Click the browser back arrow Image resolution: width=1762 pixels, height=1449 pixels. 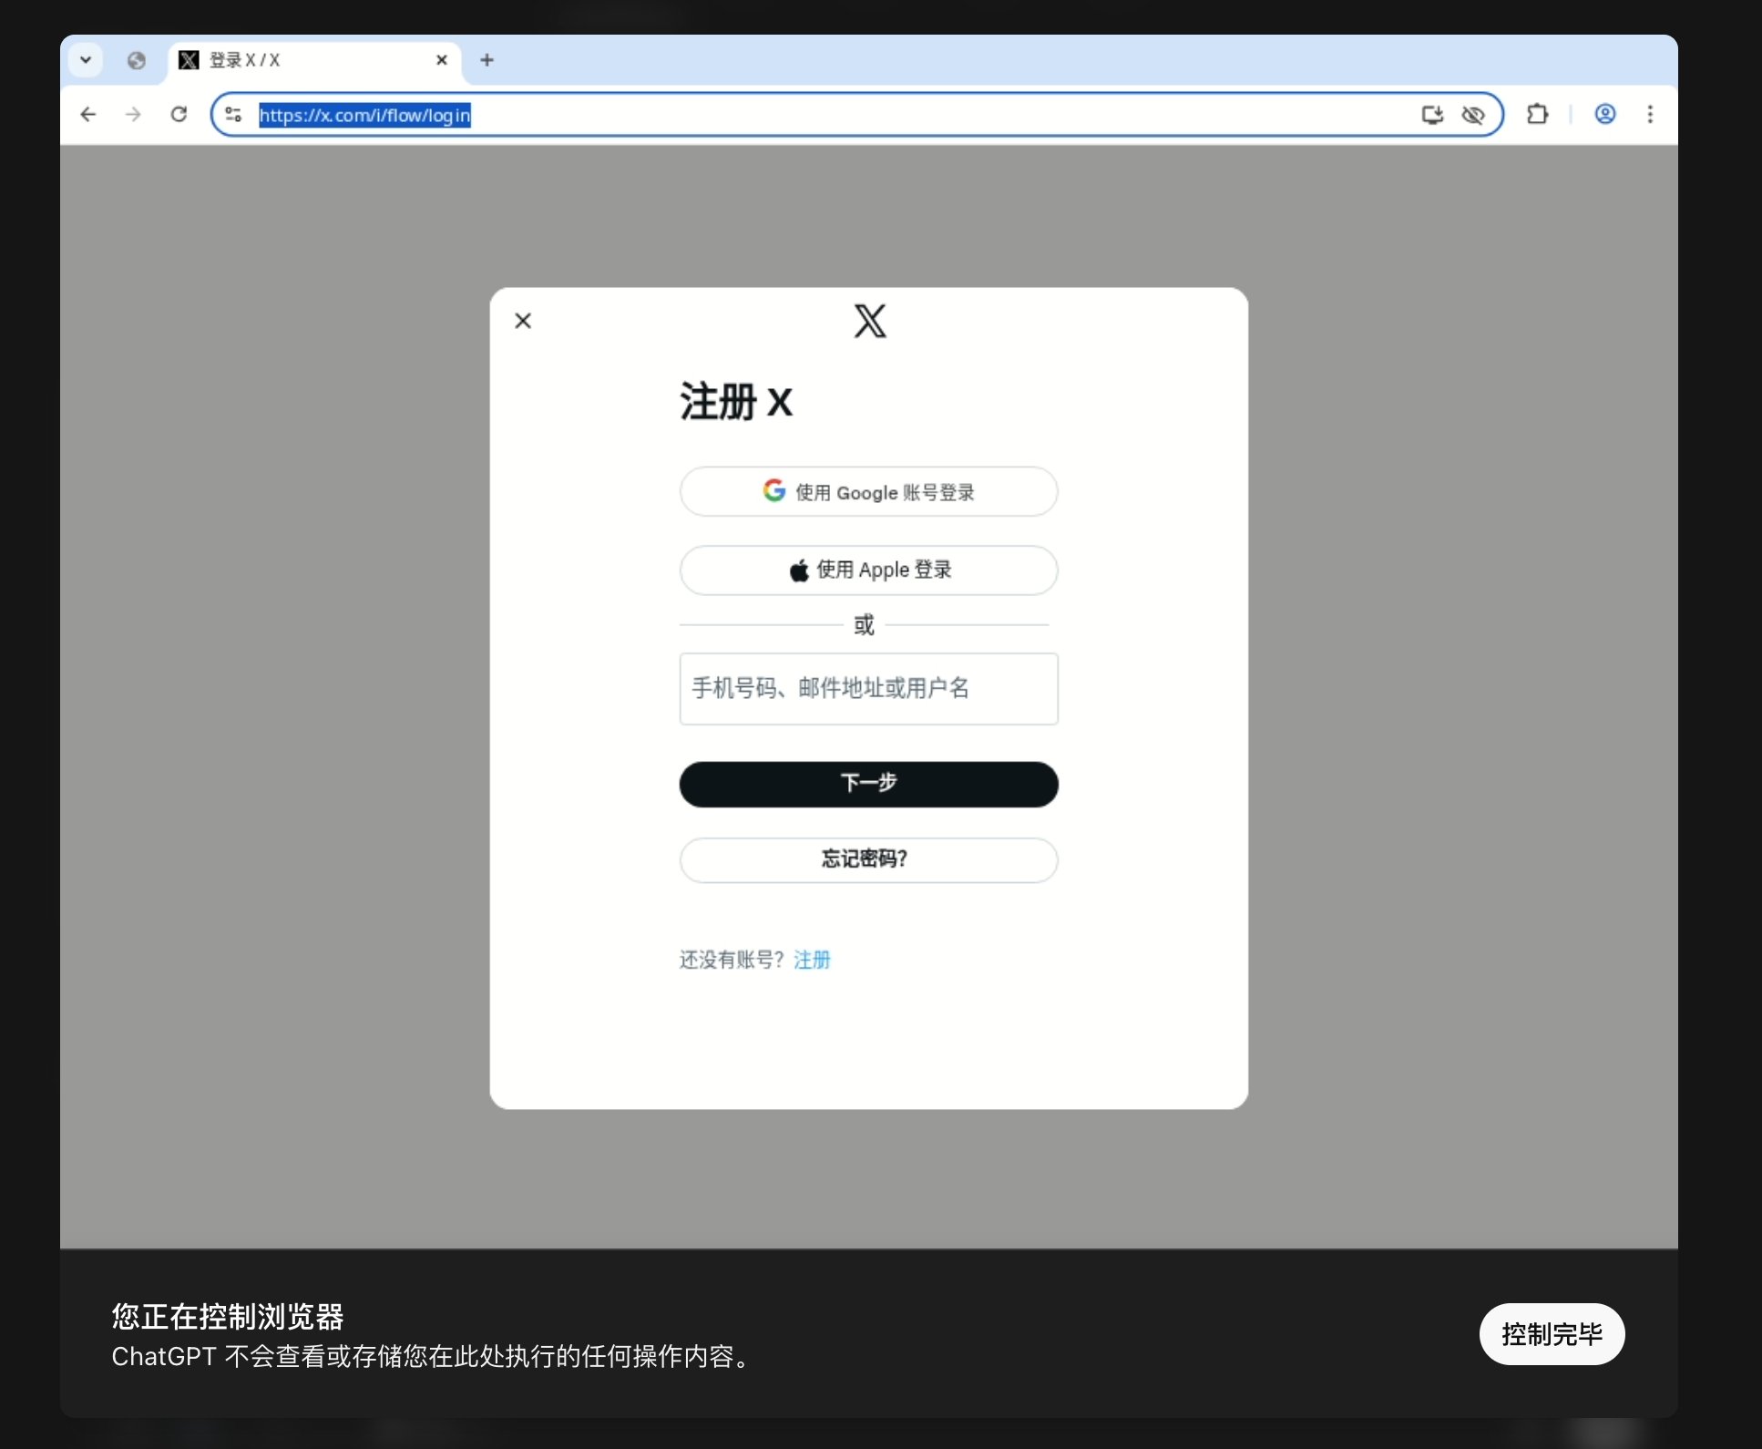[x=88, y=115]
